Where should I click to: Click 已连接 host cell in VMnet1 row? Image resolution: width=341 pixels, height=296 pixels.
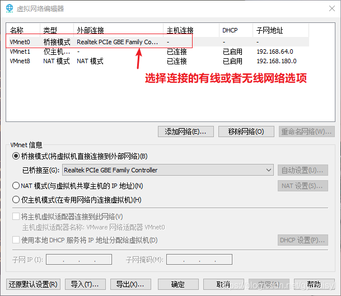177,51
